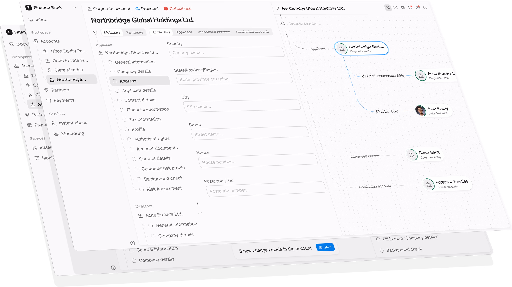Image resolution: width=512 pixels, height=287 pixels.
Task: Open the checklist tasks icon in header
Action: pos(403,8)
